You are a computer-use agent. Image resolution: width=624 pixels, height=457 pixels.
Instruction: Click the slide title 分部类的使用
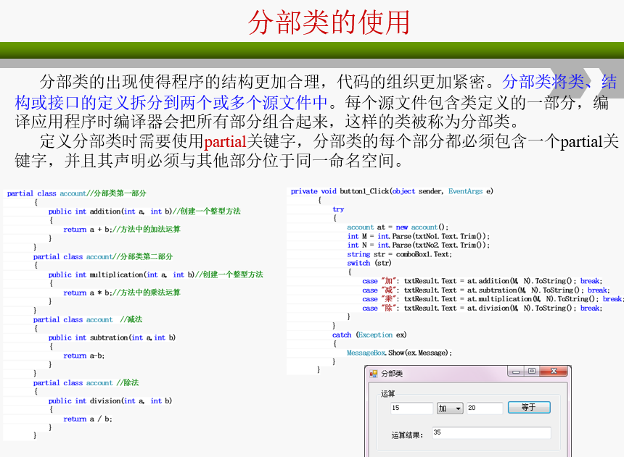(x=329, y=22)
